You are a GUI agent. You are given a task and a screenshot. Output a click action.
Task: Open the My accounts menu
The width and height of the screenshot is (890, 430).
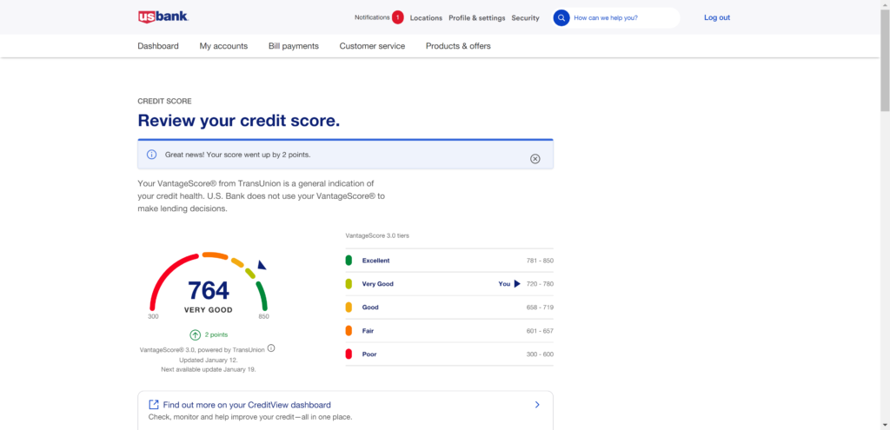coord(223,46)
